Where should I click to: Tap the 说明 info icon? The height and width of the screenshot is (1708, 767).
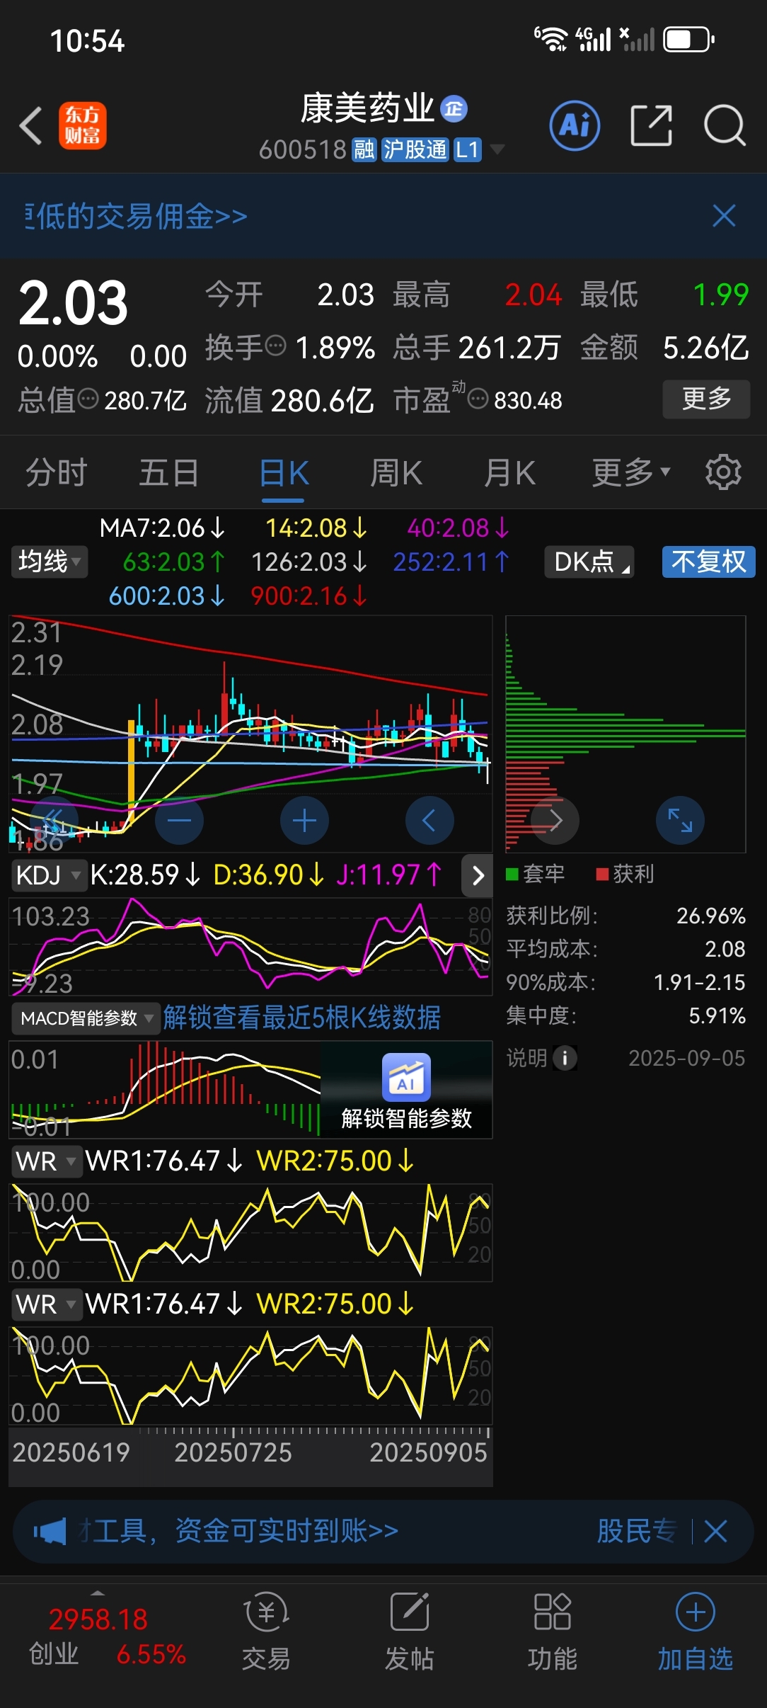tap(564, 1058)
